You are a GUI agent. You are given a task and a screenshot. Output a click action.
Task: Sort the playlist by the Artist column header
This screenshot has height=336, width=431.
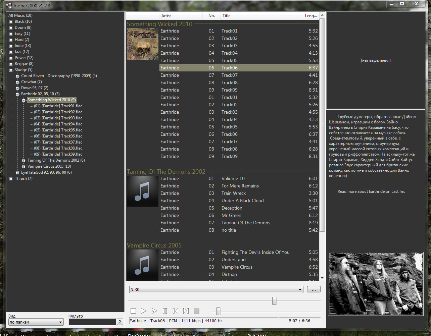tap(166, 16)
